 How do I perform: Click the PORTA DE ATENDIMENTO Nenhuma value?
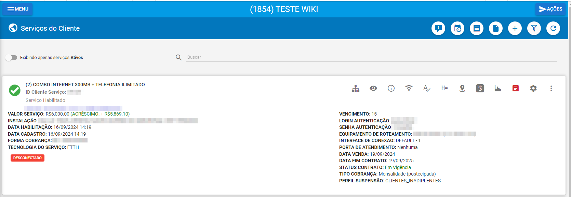(x=408, y=147)
